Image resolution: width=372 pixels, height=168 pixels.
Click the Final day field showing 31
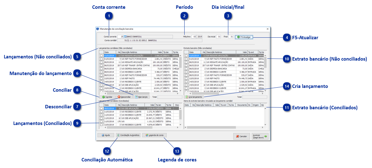(x=231, y=37)
